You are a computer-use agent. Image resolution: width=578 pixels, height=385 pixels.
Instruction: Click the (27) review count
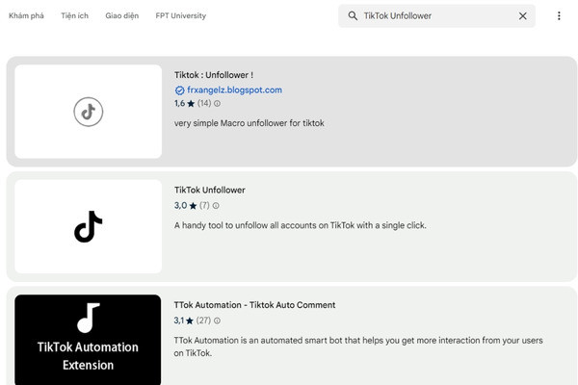203,321
